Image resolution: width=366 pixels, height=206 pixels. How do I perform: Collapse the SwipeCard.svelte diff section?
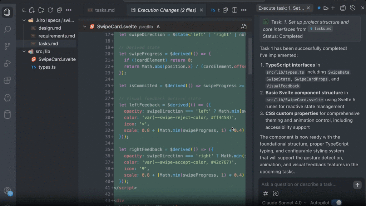click(84, 26)
